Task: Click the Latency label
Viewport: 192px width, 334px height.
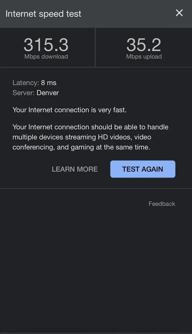Action: [x=26, y=83]
